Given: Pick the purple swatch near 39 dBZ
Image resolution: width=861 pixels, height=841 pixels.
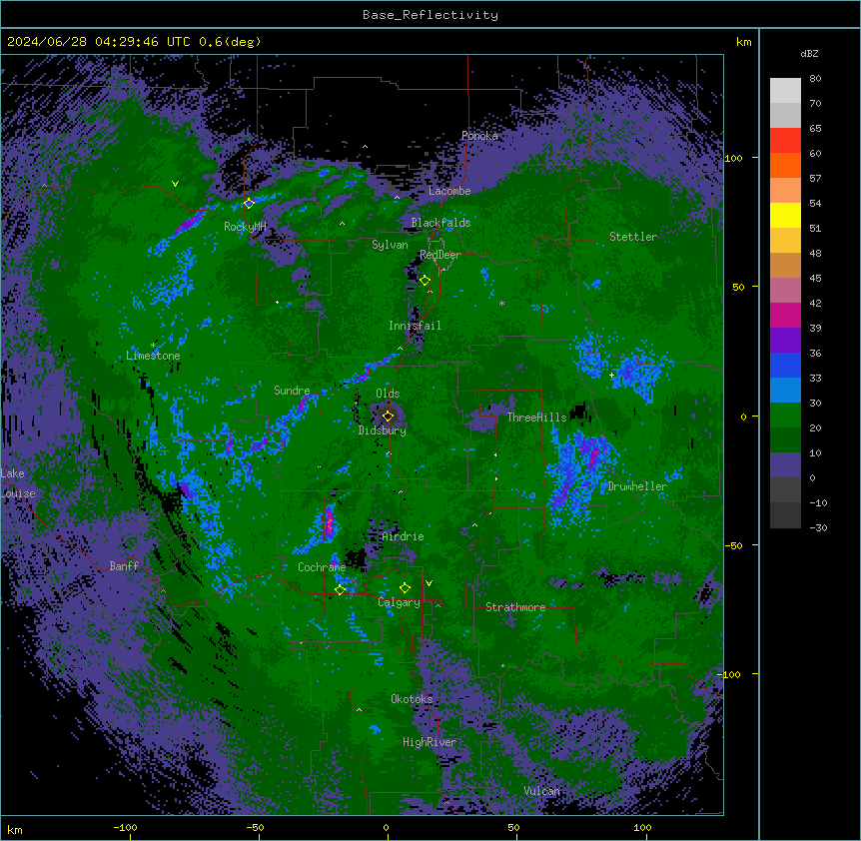Looking at the screenshot, I should pos(785,340).
